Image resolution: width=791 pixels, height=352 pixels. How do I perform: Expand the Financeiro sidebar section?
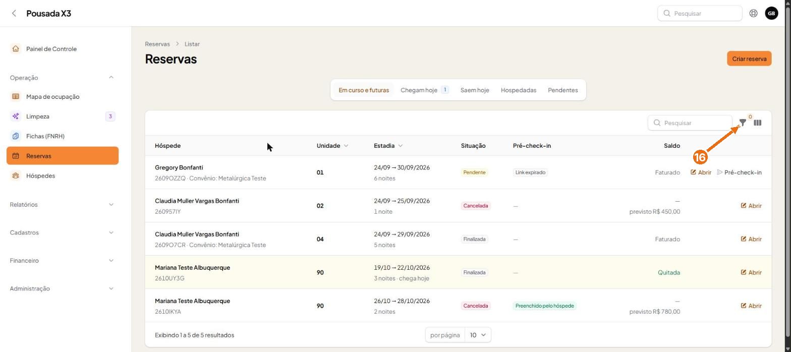pos(63,260)
